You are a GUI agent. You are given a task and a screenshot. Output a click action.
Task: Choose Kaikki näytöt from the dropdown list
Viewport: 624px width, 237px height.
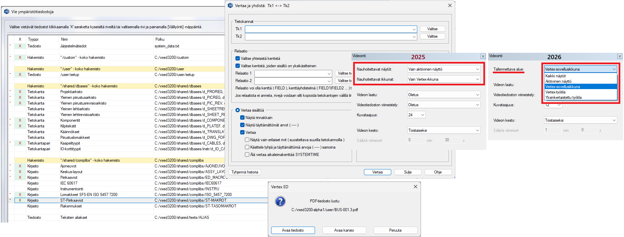click(556, 76)
